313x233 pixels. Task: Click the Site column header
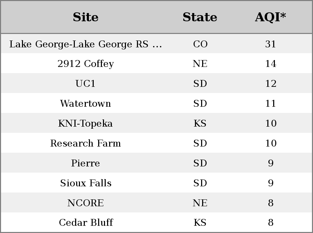(85, 17)
